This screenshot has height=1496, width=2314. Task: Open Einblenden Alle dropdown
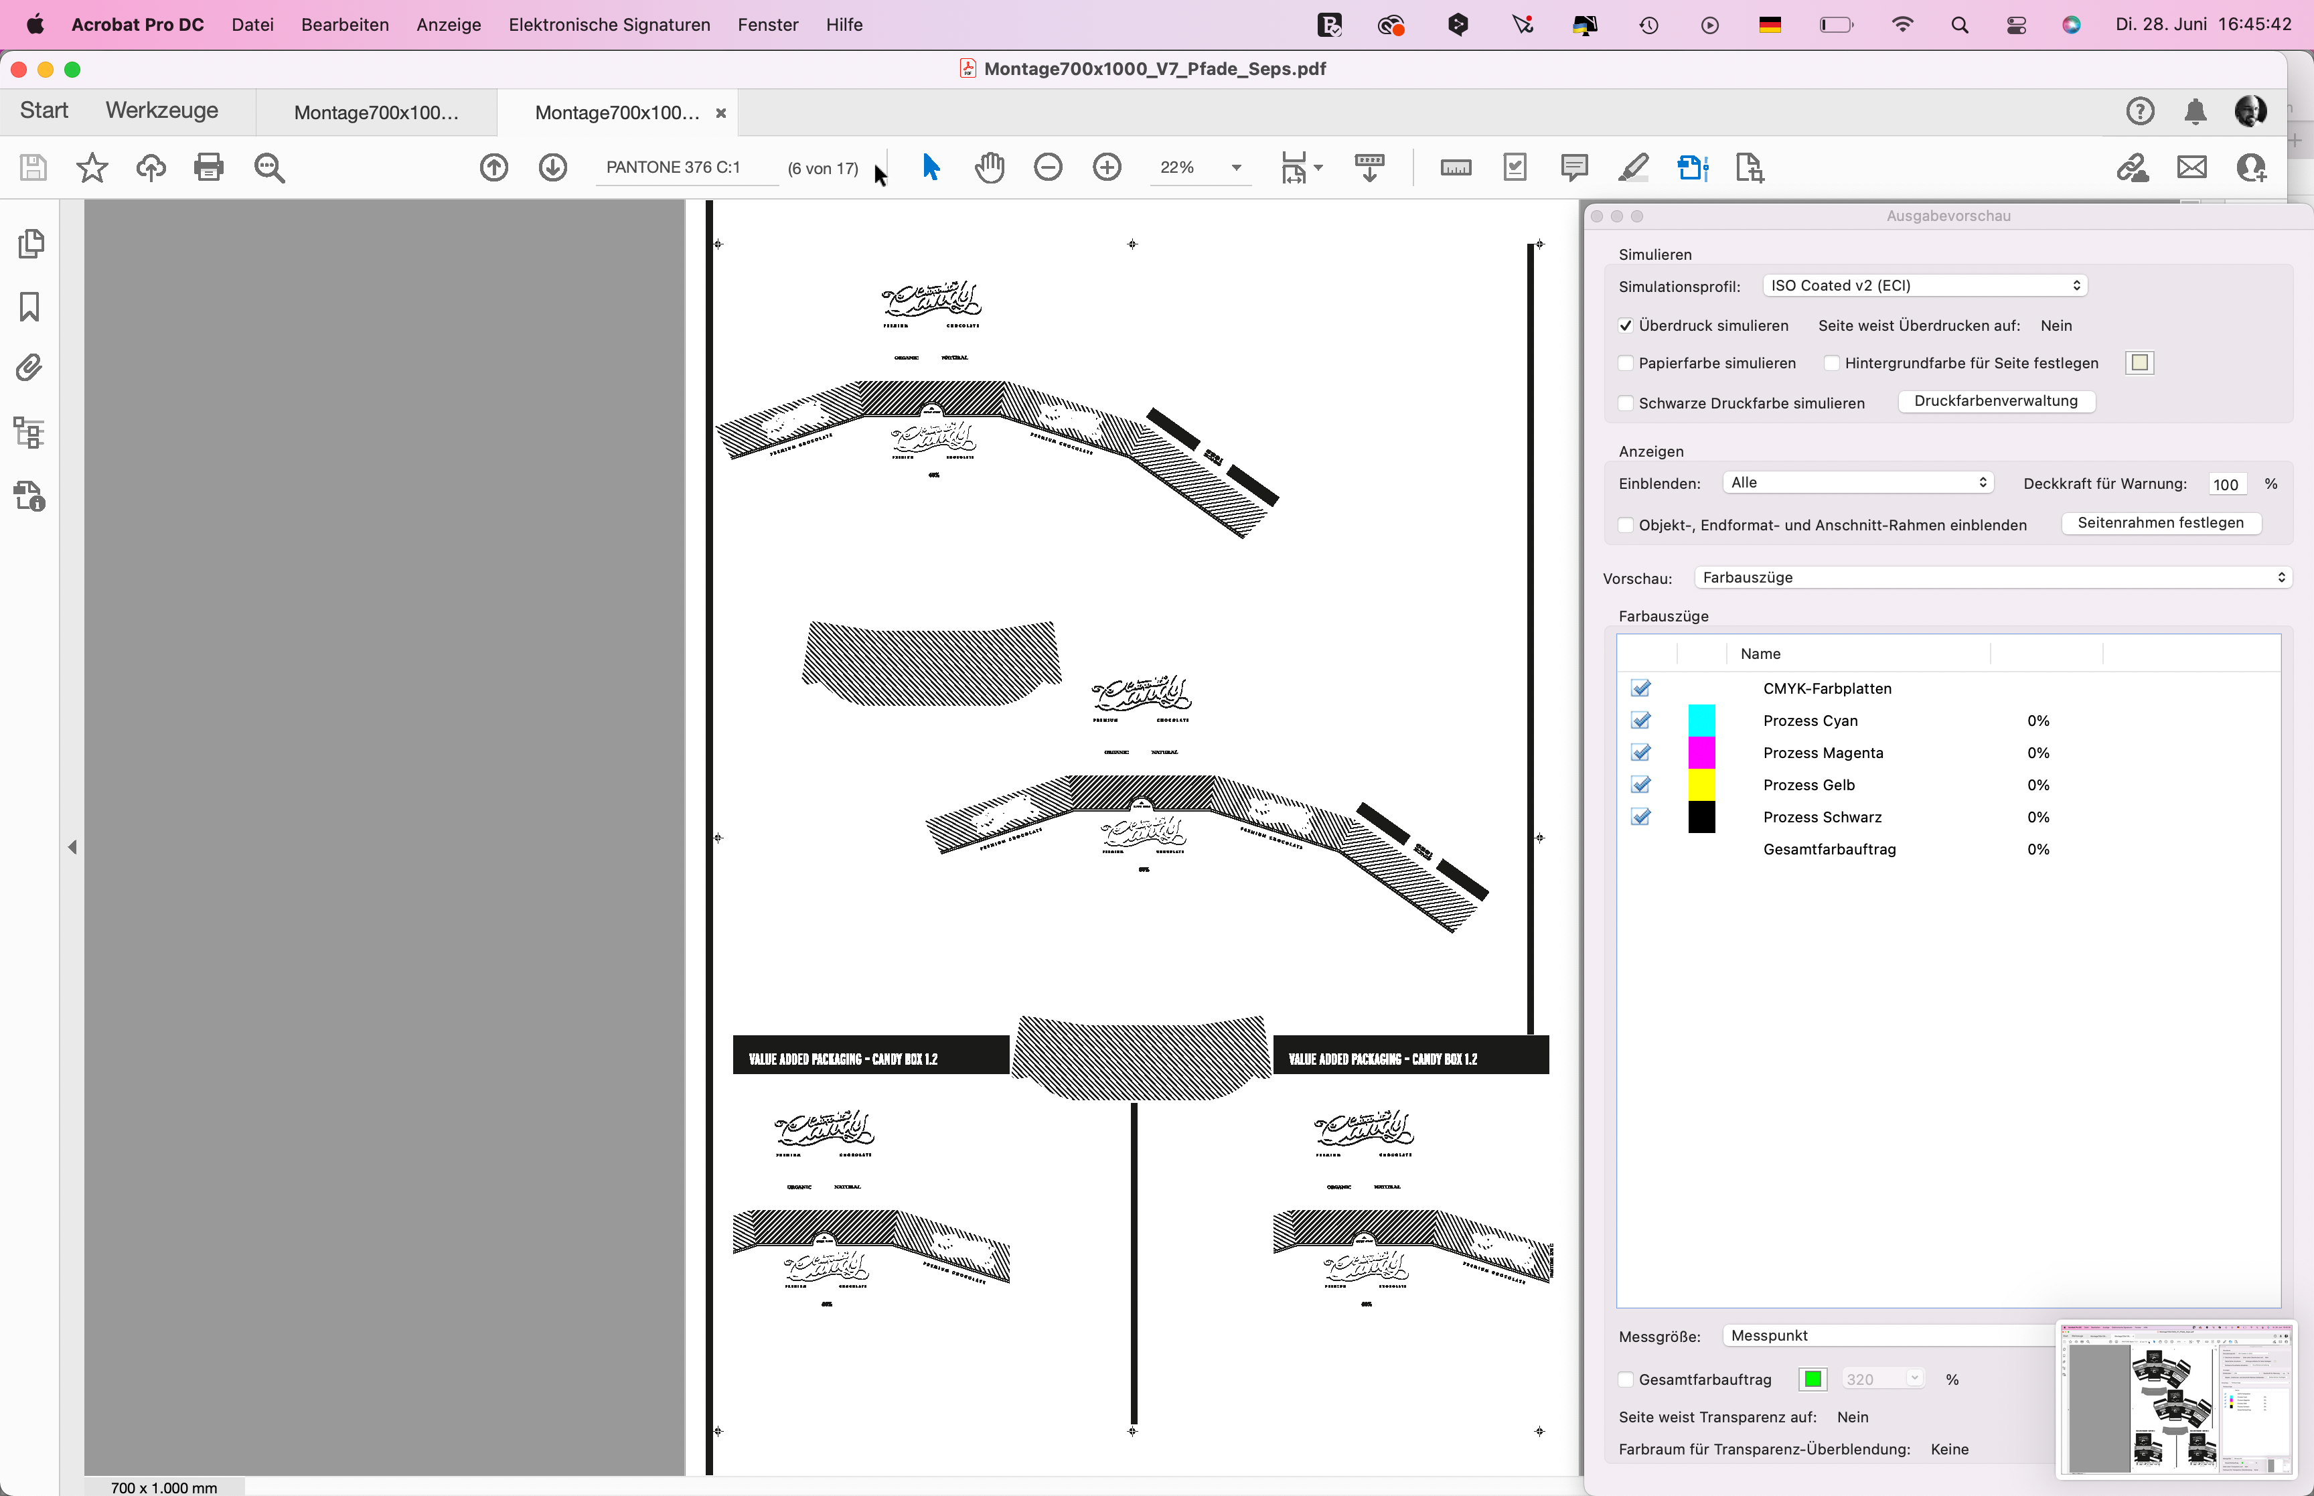(x=1857, y=483)
